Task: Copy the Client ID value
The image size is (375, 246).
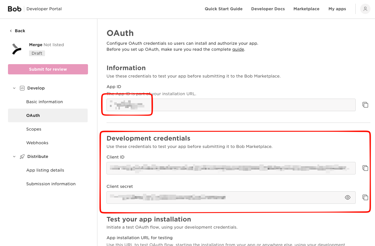Action: point(365,168)
